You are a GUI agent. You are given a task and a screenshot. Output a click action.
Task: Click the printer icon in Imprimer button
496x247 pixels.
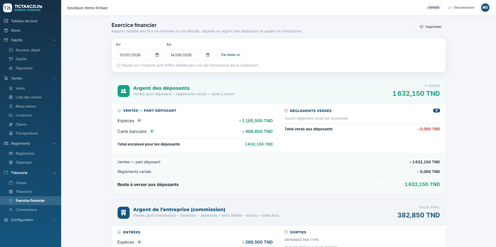[x=422, y=27]
